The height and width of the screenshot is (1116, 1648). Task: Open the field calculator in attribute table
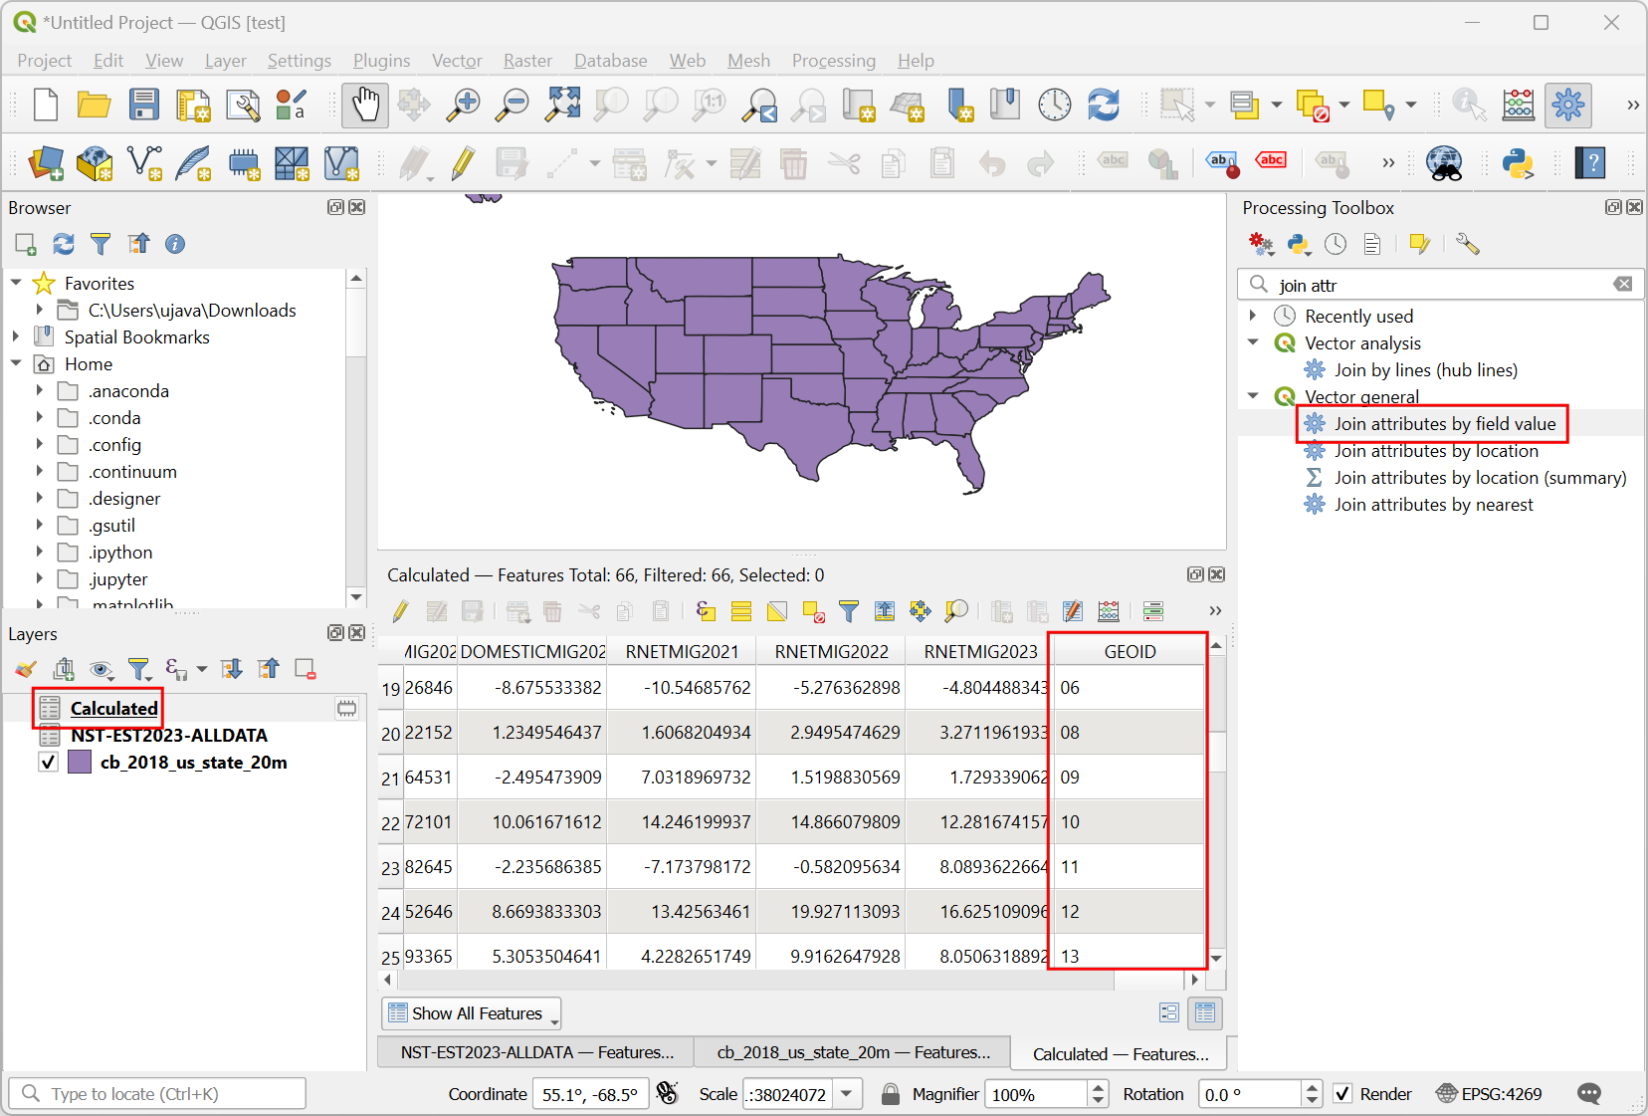click(1109, 611)
